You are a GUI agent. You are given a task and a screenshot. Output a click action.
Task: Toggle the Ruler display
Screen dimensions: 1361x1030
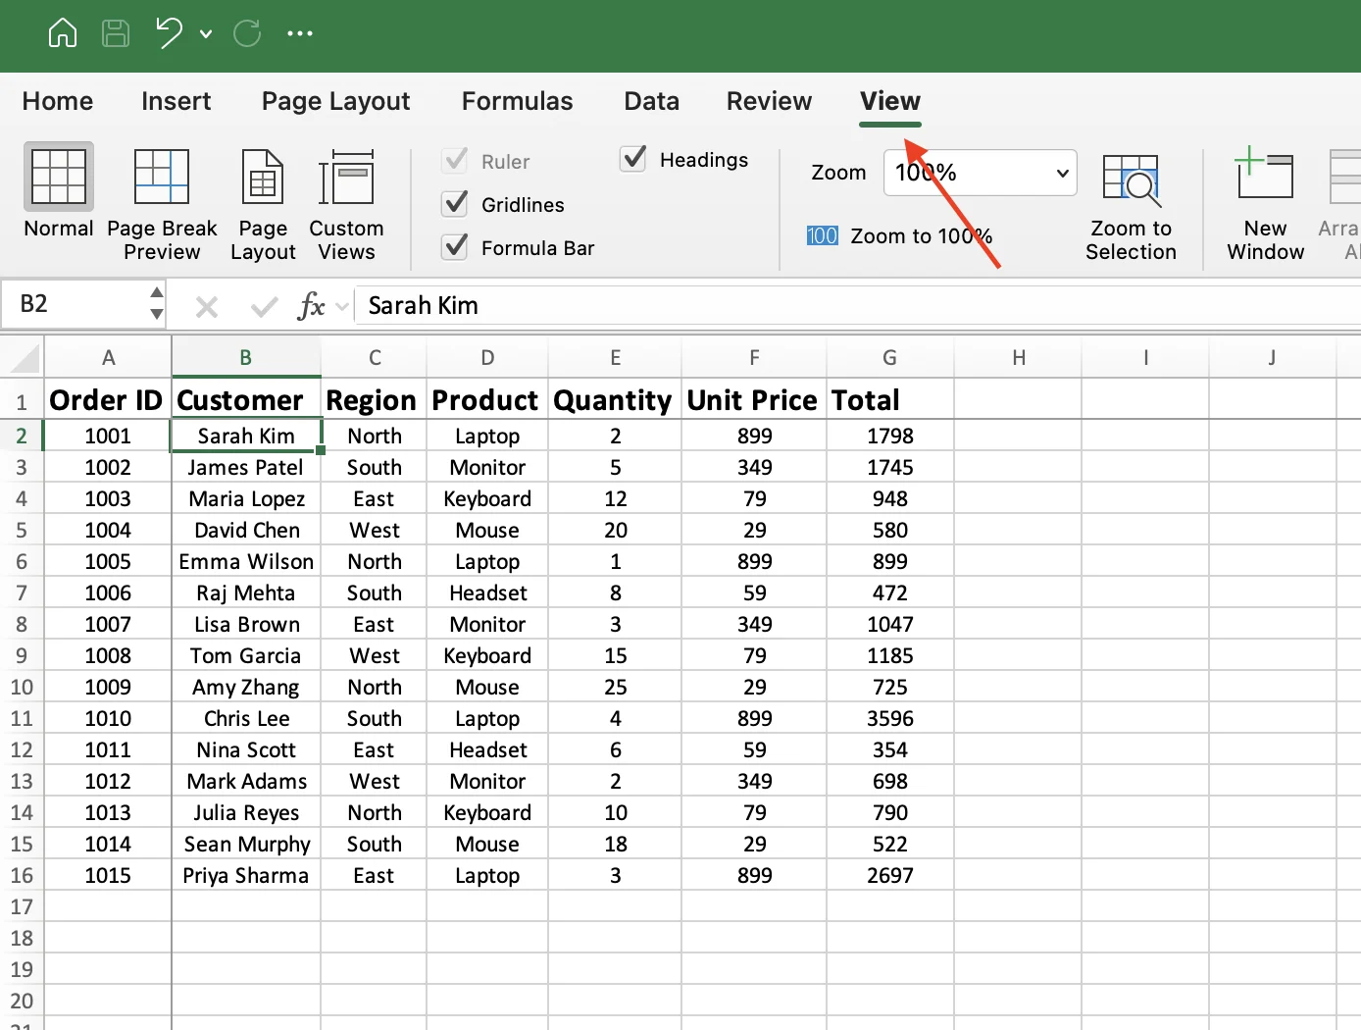click(454, 160)
